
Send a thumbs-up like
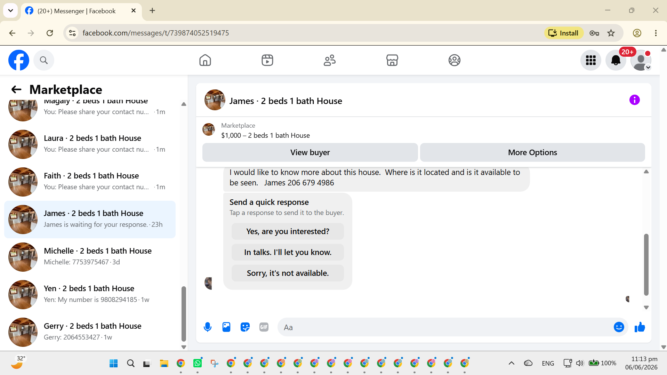coord(640,327)
